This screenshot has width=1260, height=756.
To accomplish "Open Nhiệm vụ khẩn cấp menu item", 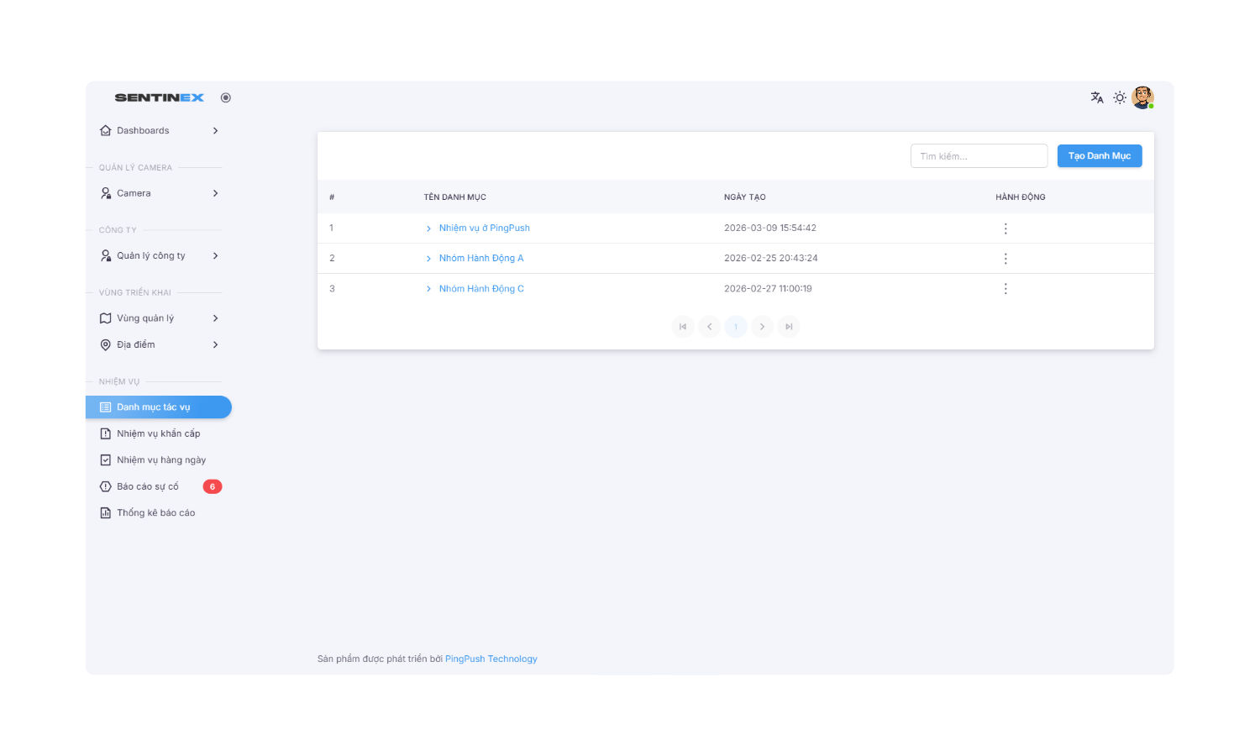I will 158,433.
